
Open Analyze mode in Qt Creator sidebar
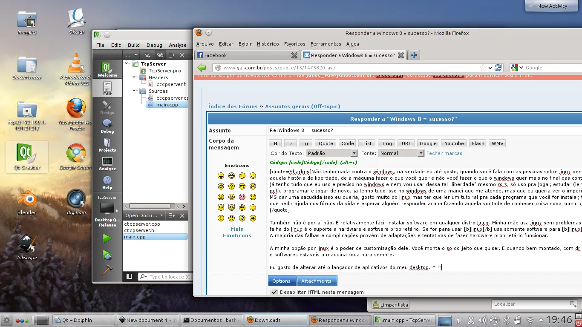(107, 163)
